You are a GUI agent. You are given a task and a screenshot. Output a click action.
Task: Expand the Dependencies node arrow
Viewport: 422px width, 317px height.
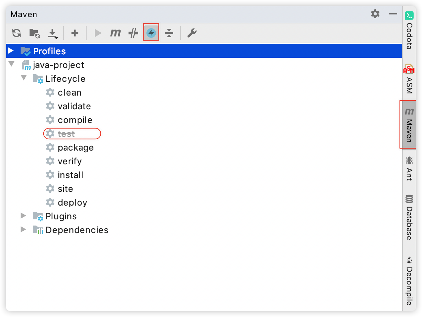tap(23, 229)
